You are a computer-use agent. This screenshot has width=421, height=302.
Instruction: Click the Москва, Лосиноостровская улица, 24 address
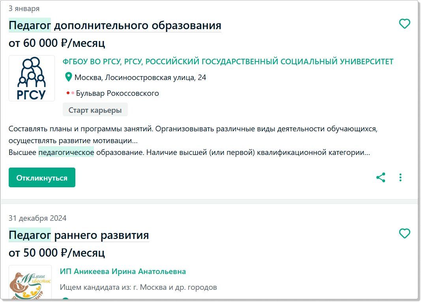pos(140,78)
